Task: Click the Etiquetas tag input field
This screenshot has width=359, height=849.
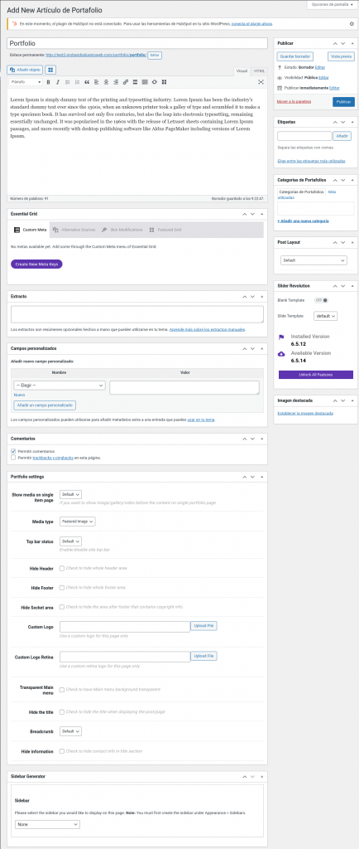Action: [x=304, y=137]
